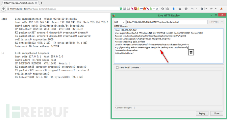Click the crop screenshot tool icon

coord(202,9)
